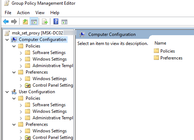
Task: Click the Name column header
Action: pyautogui.click(x=160, y=43)
